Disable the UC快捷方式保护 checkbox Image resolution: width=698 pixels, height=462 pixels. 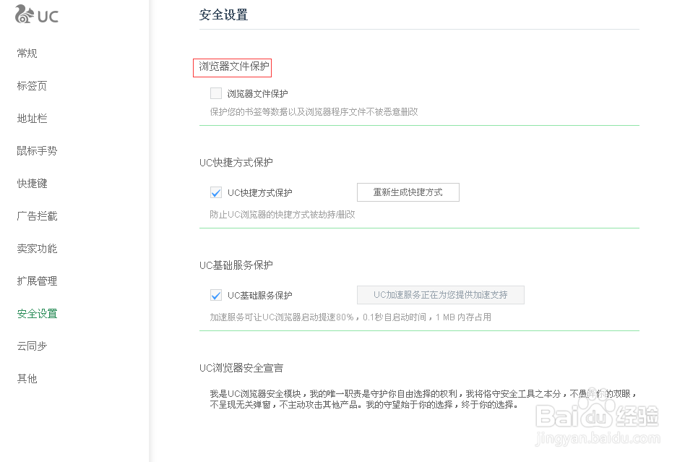click(215, 192)
